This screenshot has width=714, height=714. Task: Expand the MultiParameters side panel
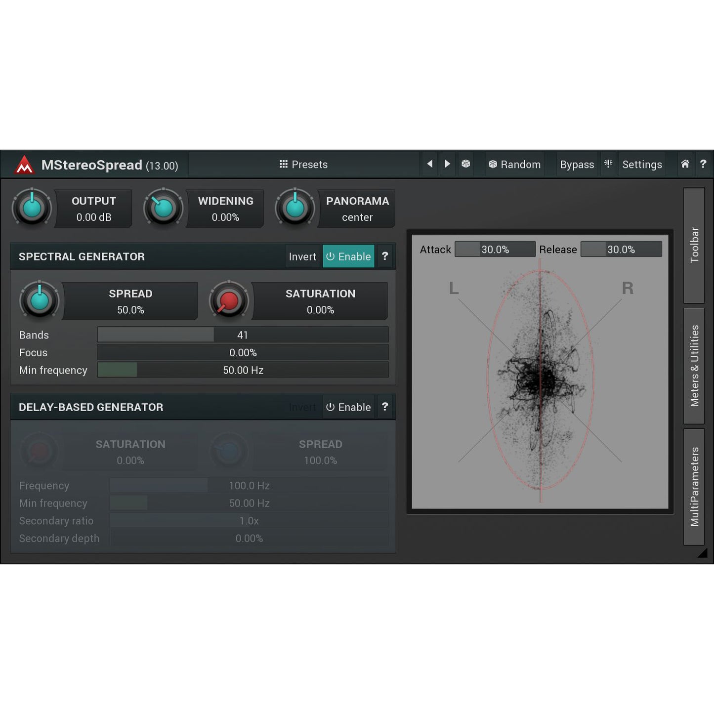(694, 487)
